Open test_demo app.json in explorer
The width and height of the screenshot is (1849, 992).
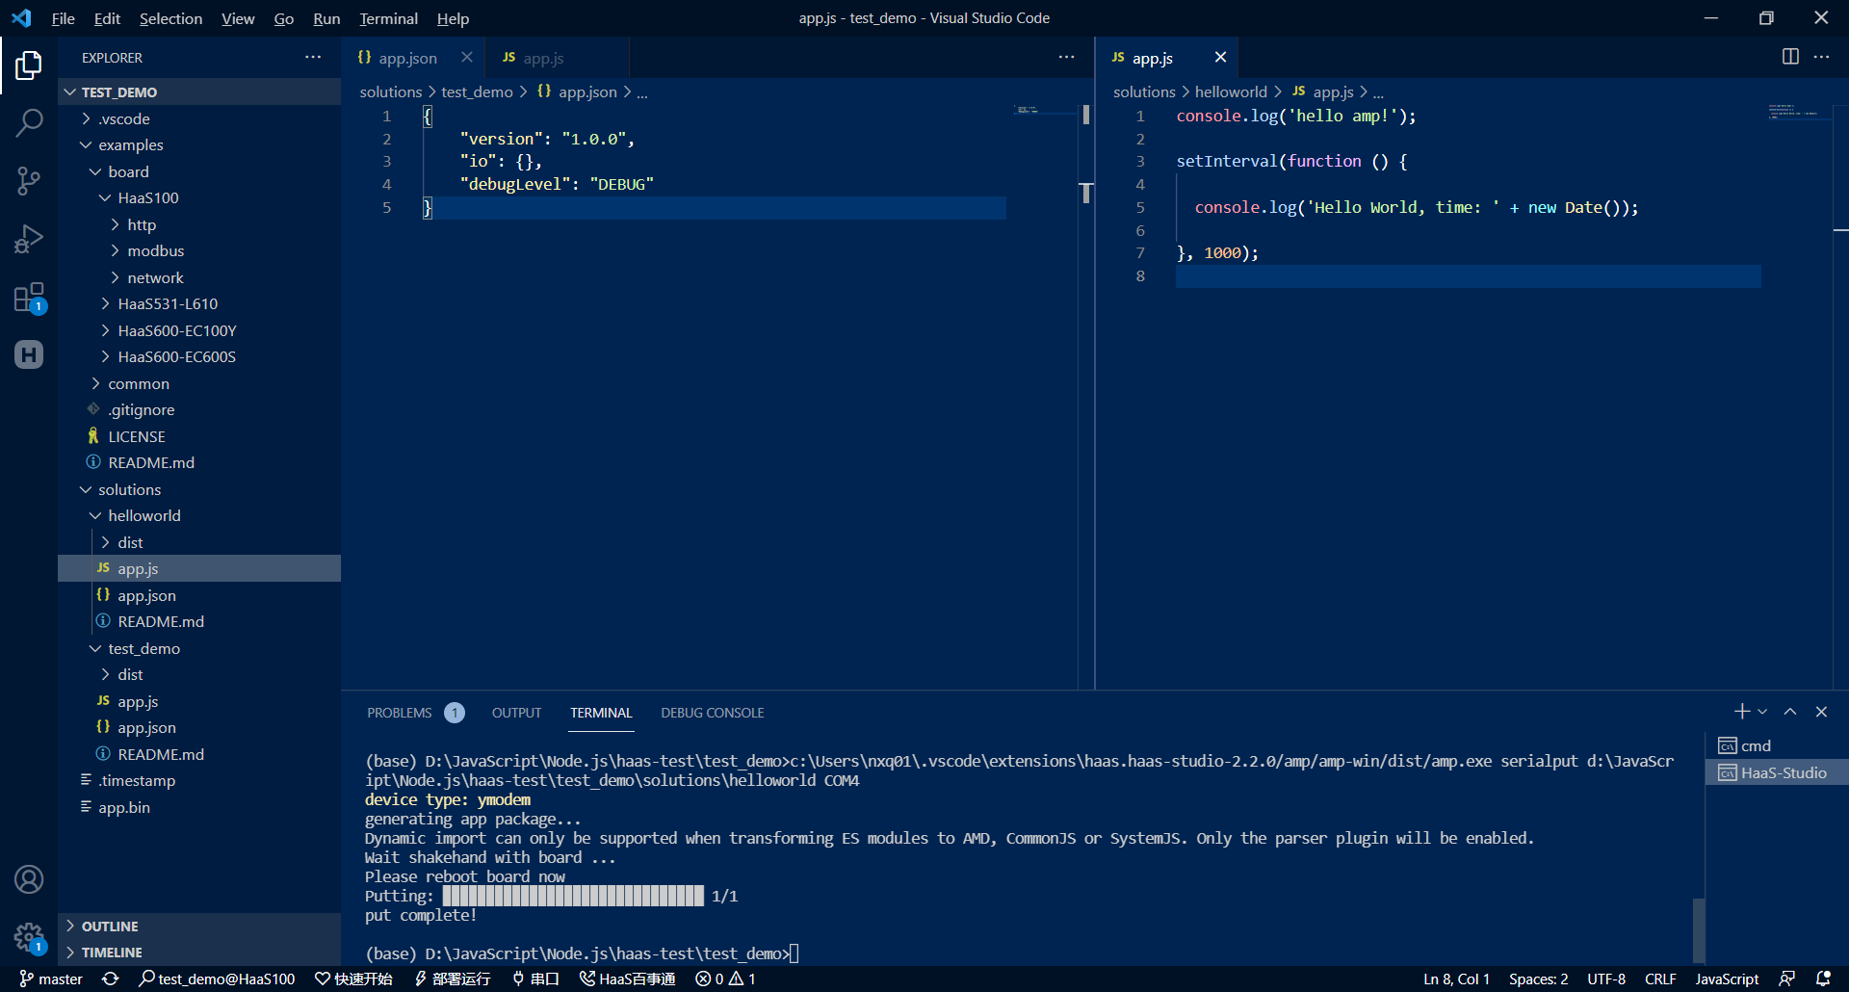[x=199, y=727]
